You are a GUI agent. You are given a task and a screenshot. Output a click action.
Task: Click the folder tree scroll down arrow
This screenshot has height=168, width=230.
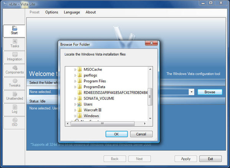150,118
